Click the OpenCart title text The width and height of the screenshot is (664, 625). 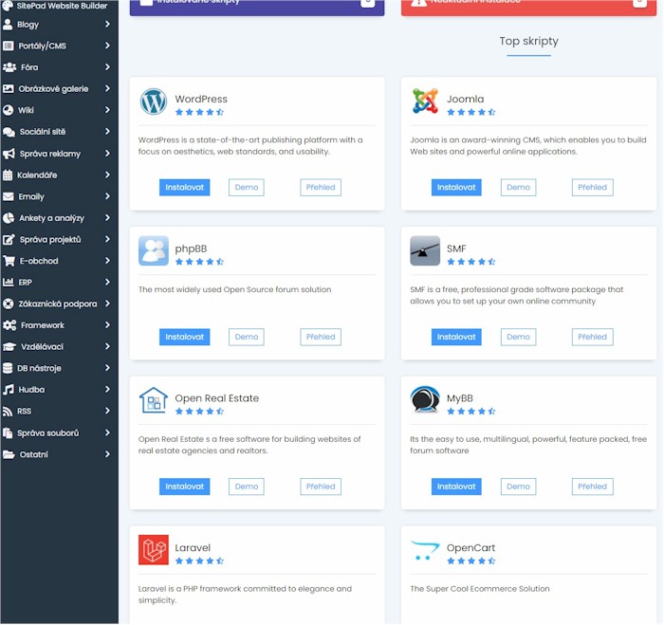point(470,547)
